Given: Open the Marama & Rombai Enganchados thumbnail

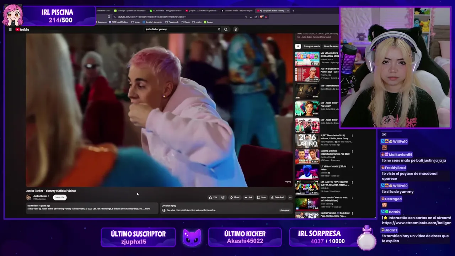Looking at the screenshot, I should (307, 156).
